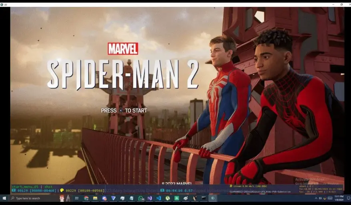Launch Google Chrome from the taskbar
Screen dimensions: 351x205
coord(86,198)
